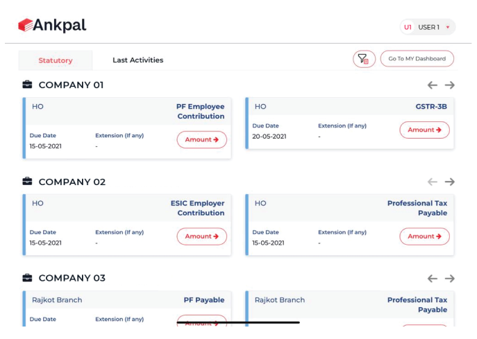
Task: Click the COMPANY 01 briefcase icon
Action: 27,85
